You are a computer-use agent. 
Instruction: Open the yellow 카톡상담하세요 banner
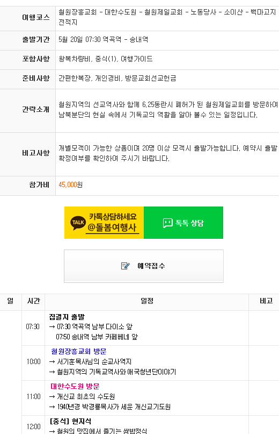click(x=104, y=223)
